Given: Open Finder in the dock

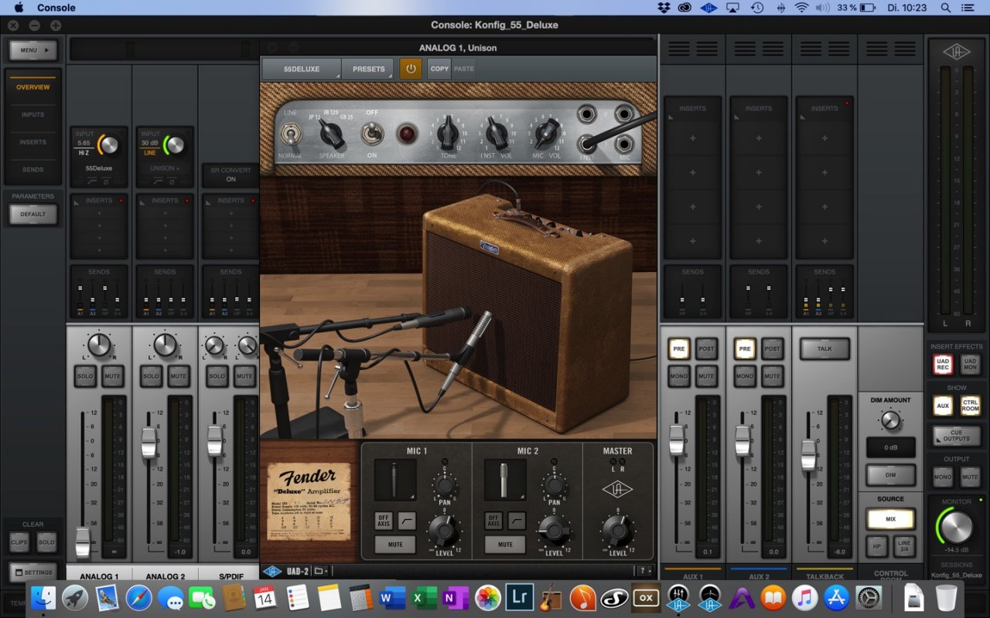Looking at the screenshot, I should pos(43,597).
